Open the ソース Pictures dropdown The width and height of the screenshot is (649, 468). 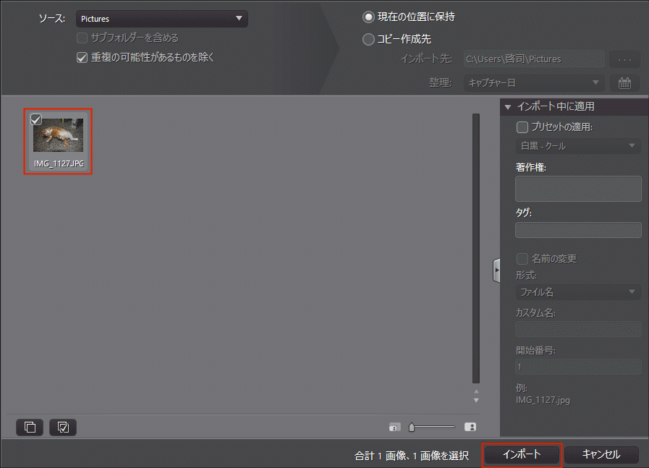pyautogui.click(x=162, y=19)
